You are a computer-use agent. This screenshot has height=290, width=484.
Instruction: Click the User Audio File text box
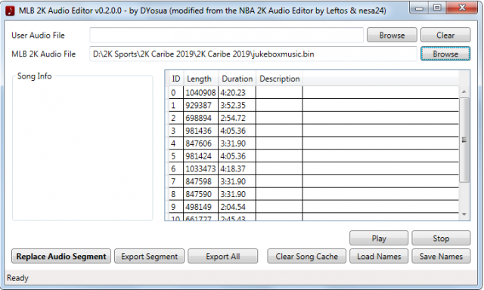pos(226,35)
